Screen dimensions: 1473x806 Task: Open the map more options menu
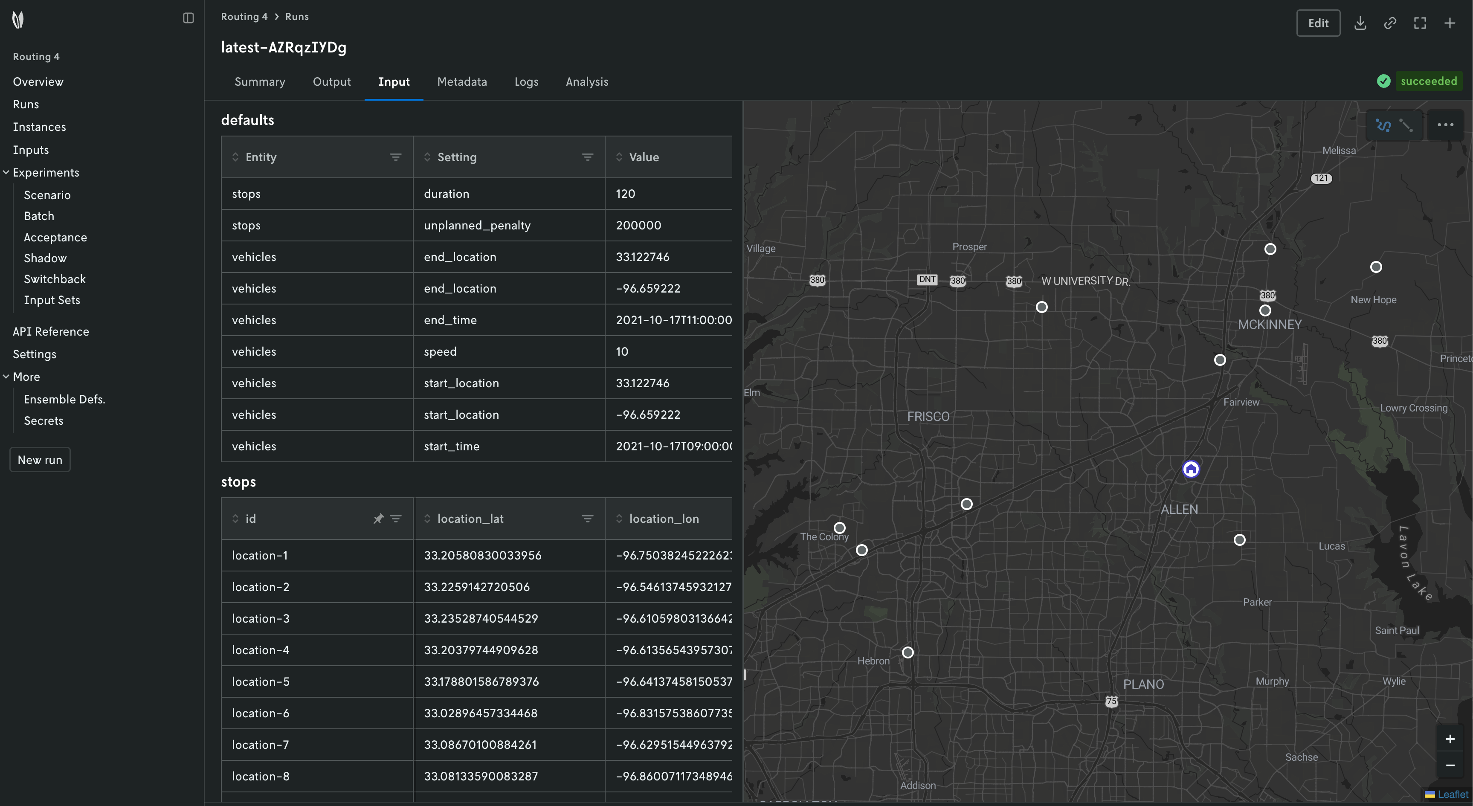[1445, 125]
